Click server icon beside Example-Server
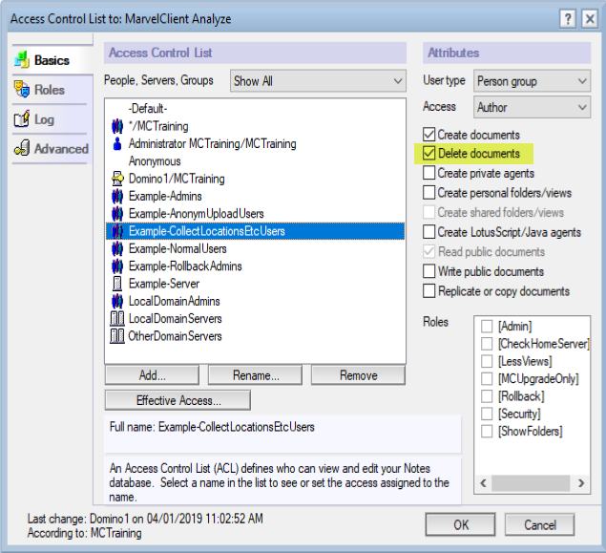This screenshot has width=606, height=553. tap(117, 284)
